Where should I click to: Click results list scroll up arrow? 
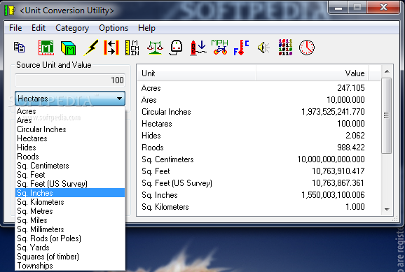(x=387, y=71)
